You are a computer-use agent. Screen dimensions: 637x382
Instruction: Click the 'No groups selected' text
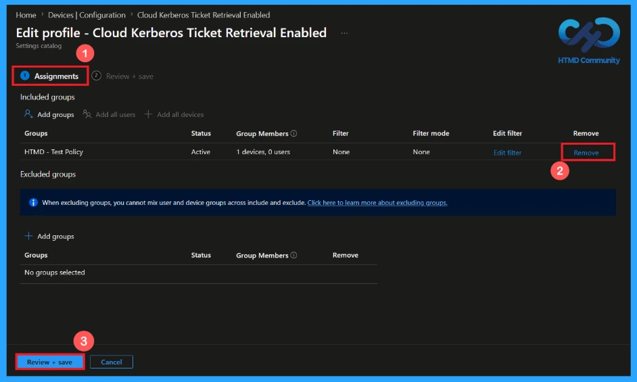click(55, 272)
